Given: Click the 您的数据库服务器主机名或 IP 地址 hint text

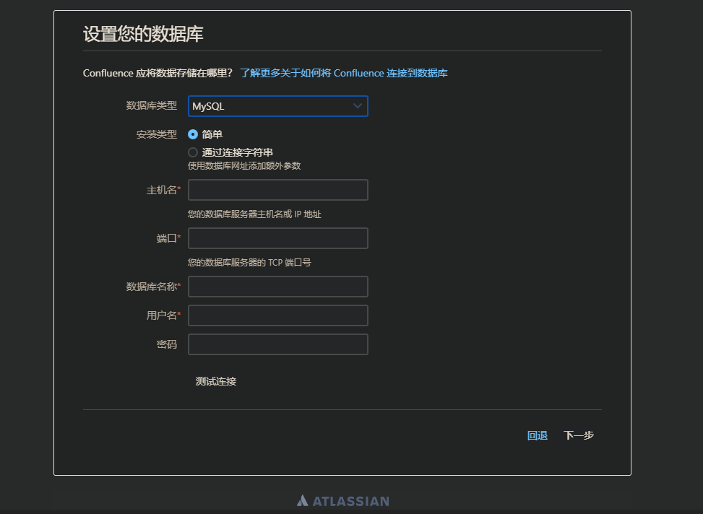Looking at the screenshot, I should click(x=254, y=214).
